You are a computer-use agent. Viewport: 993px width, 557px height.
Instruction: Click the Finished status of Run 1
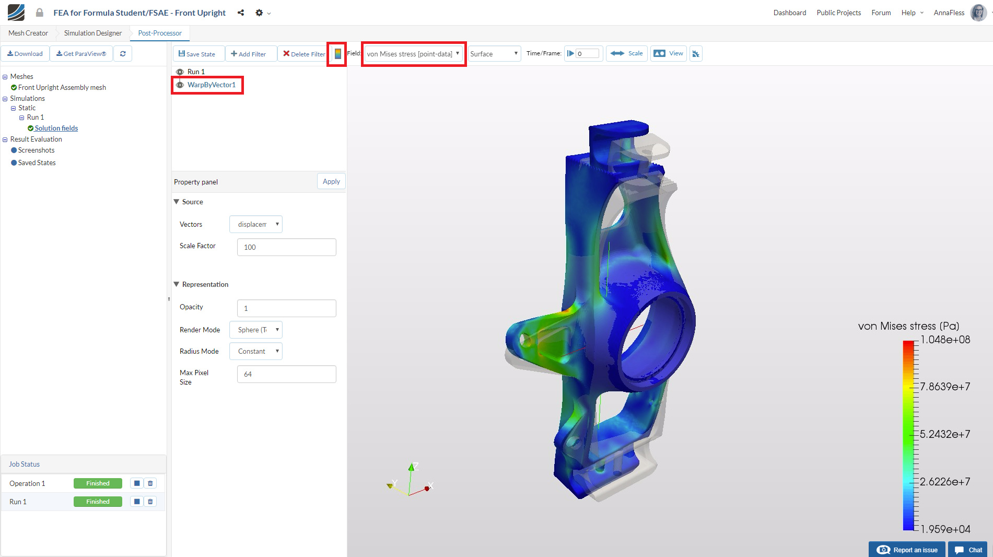(98, 502)
